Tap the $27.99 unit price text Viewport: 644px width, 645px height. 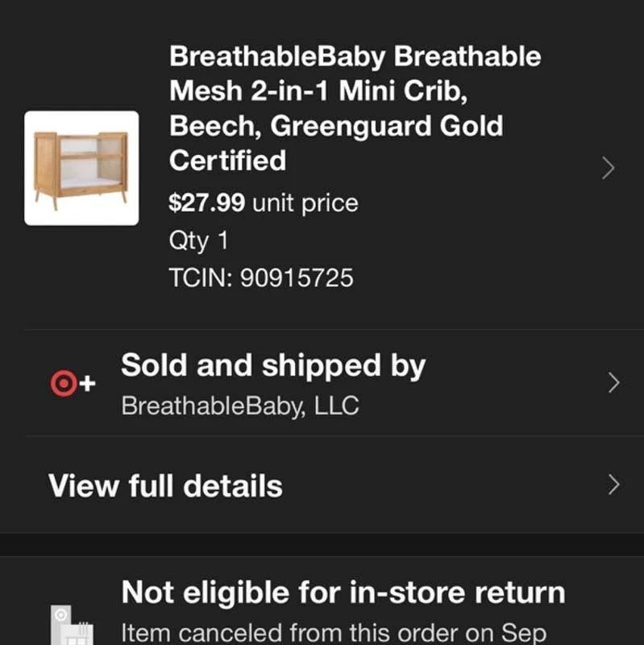click(x=264, y=203)
